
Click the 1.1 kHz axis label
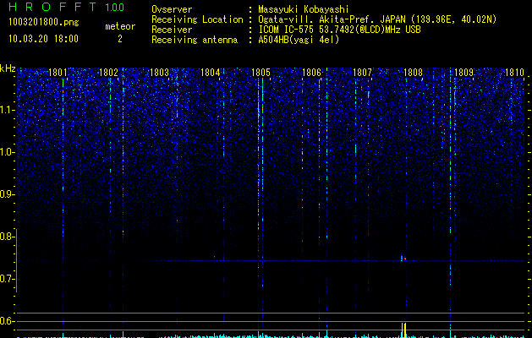click(7, 110)
